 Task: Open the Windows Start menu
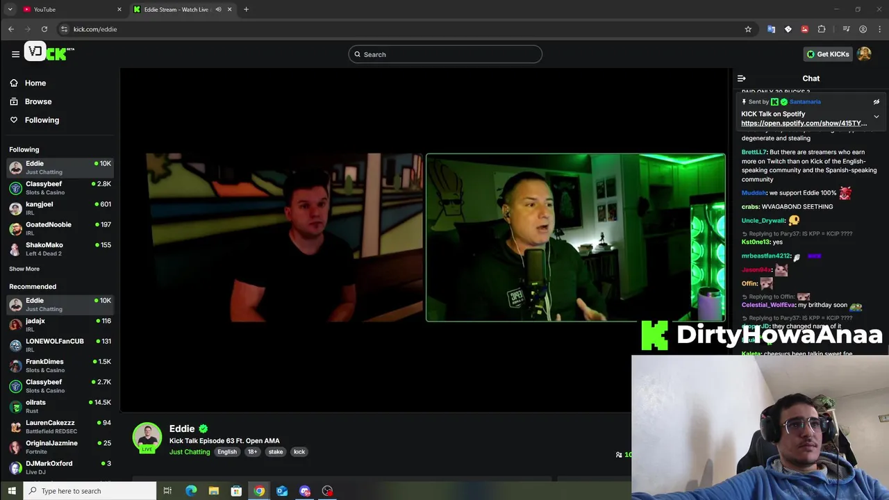tap(12, 491)
